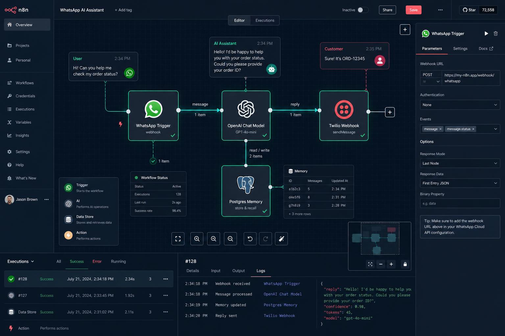This screenshot has height=336, width=505.
Task: Open the Response Data dropdown
Action: pos(460,183)
